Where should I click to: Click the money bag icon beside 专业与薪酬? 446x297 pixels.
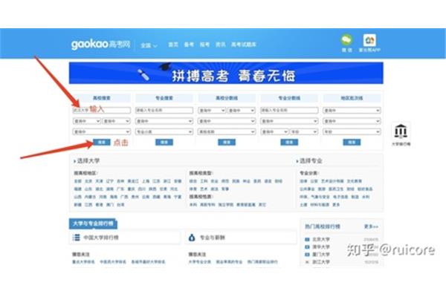tap(192, 238)
